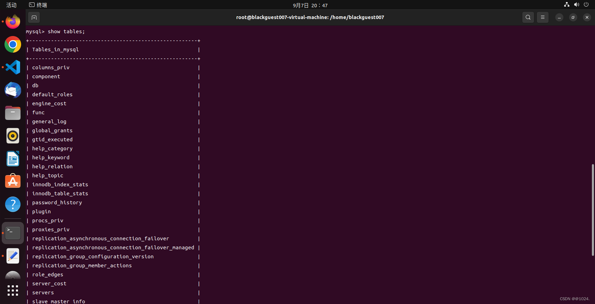595x304 pixels.
Task: Minimize the terminal window
Action: [559, 17]
